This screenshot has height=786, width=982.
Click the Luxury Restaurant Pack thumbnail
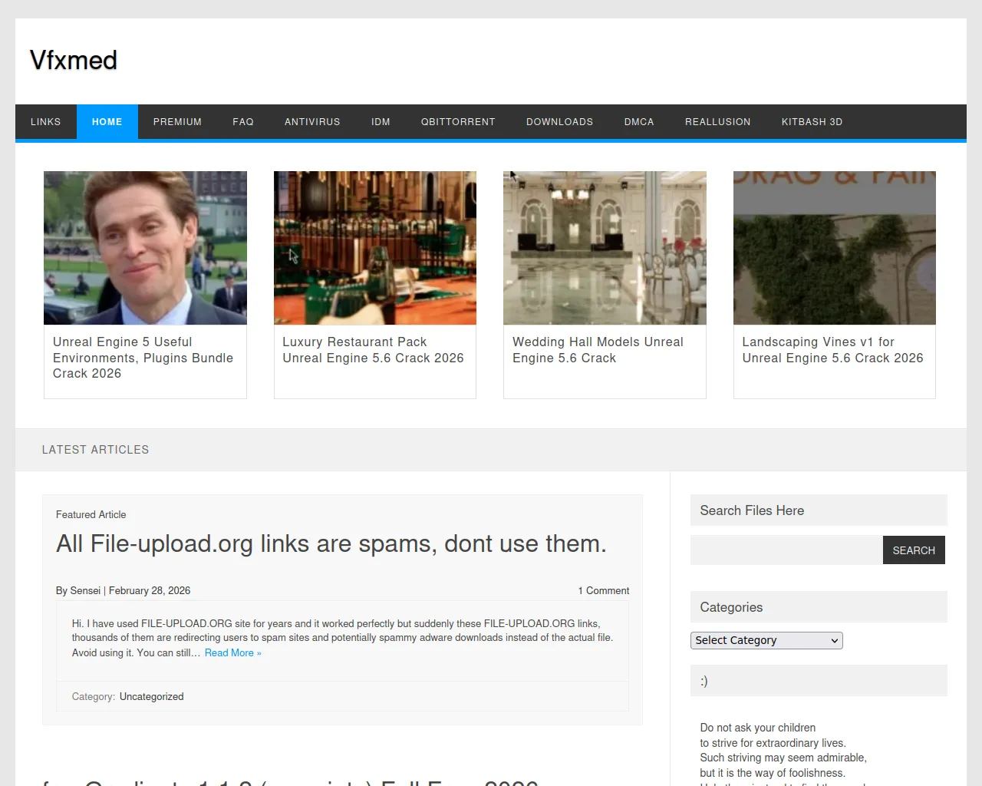coord(374,247)
